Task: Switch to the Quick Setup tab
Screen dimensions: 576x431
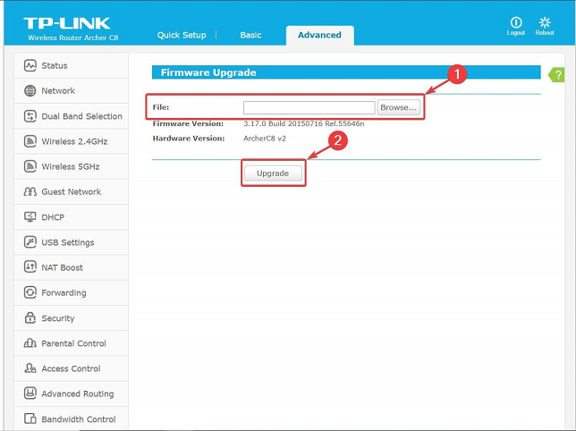Action: (182, 35)
